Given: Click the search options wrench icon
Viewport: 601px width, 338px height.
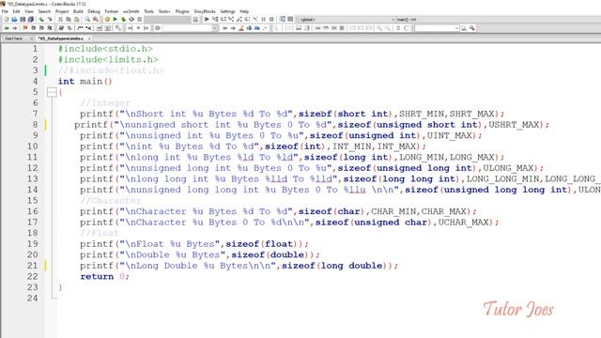Looking at the screenshot, I should click(x=471, y=28).
